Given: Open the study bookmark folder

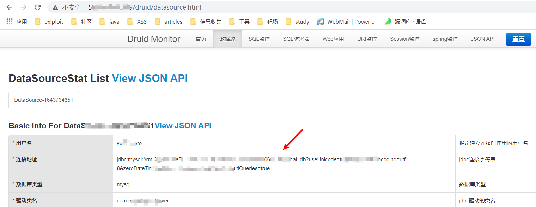Looking at the screenshot, I should [298, 21].
